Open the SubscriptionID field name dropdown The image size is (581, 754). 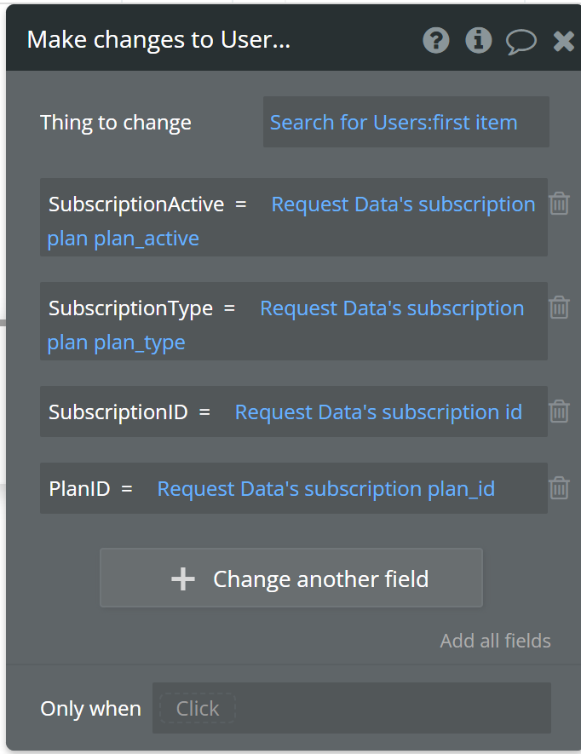pos(118,412)
